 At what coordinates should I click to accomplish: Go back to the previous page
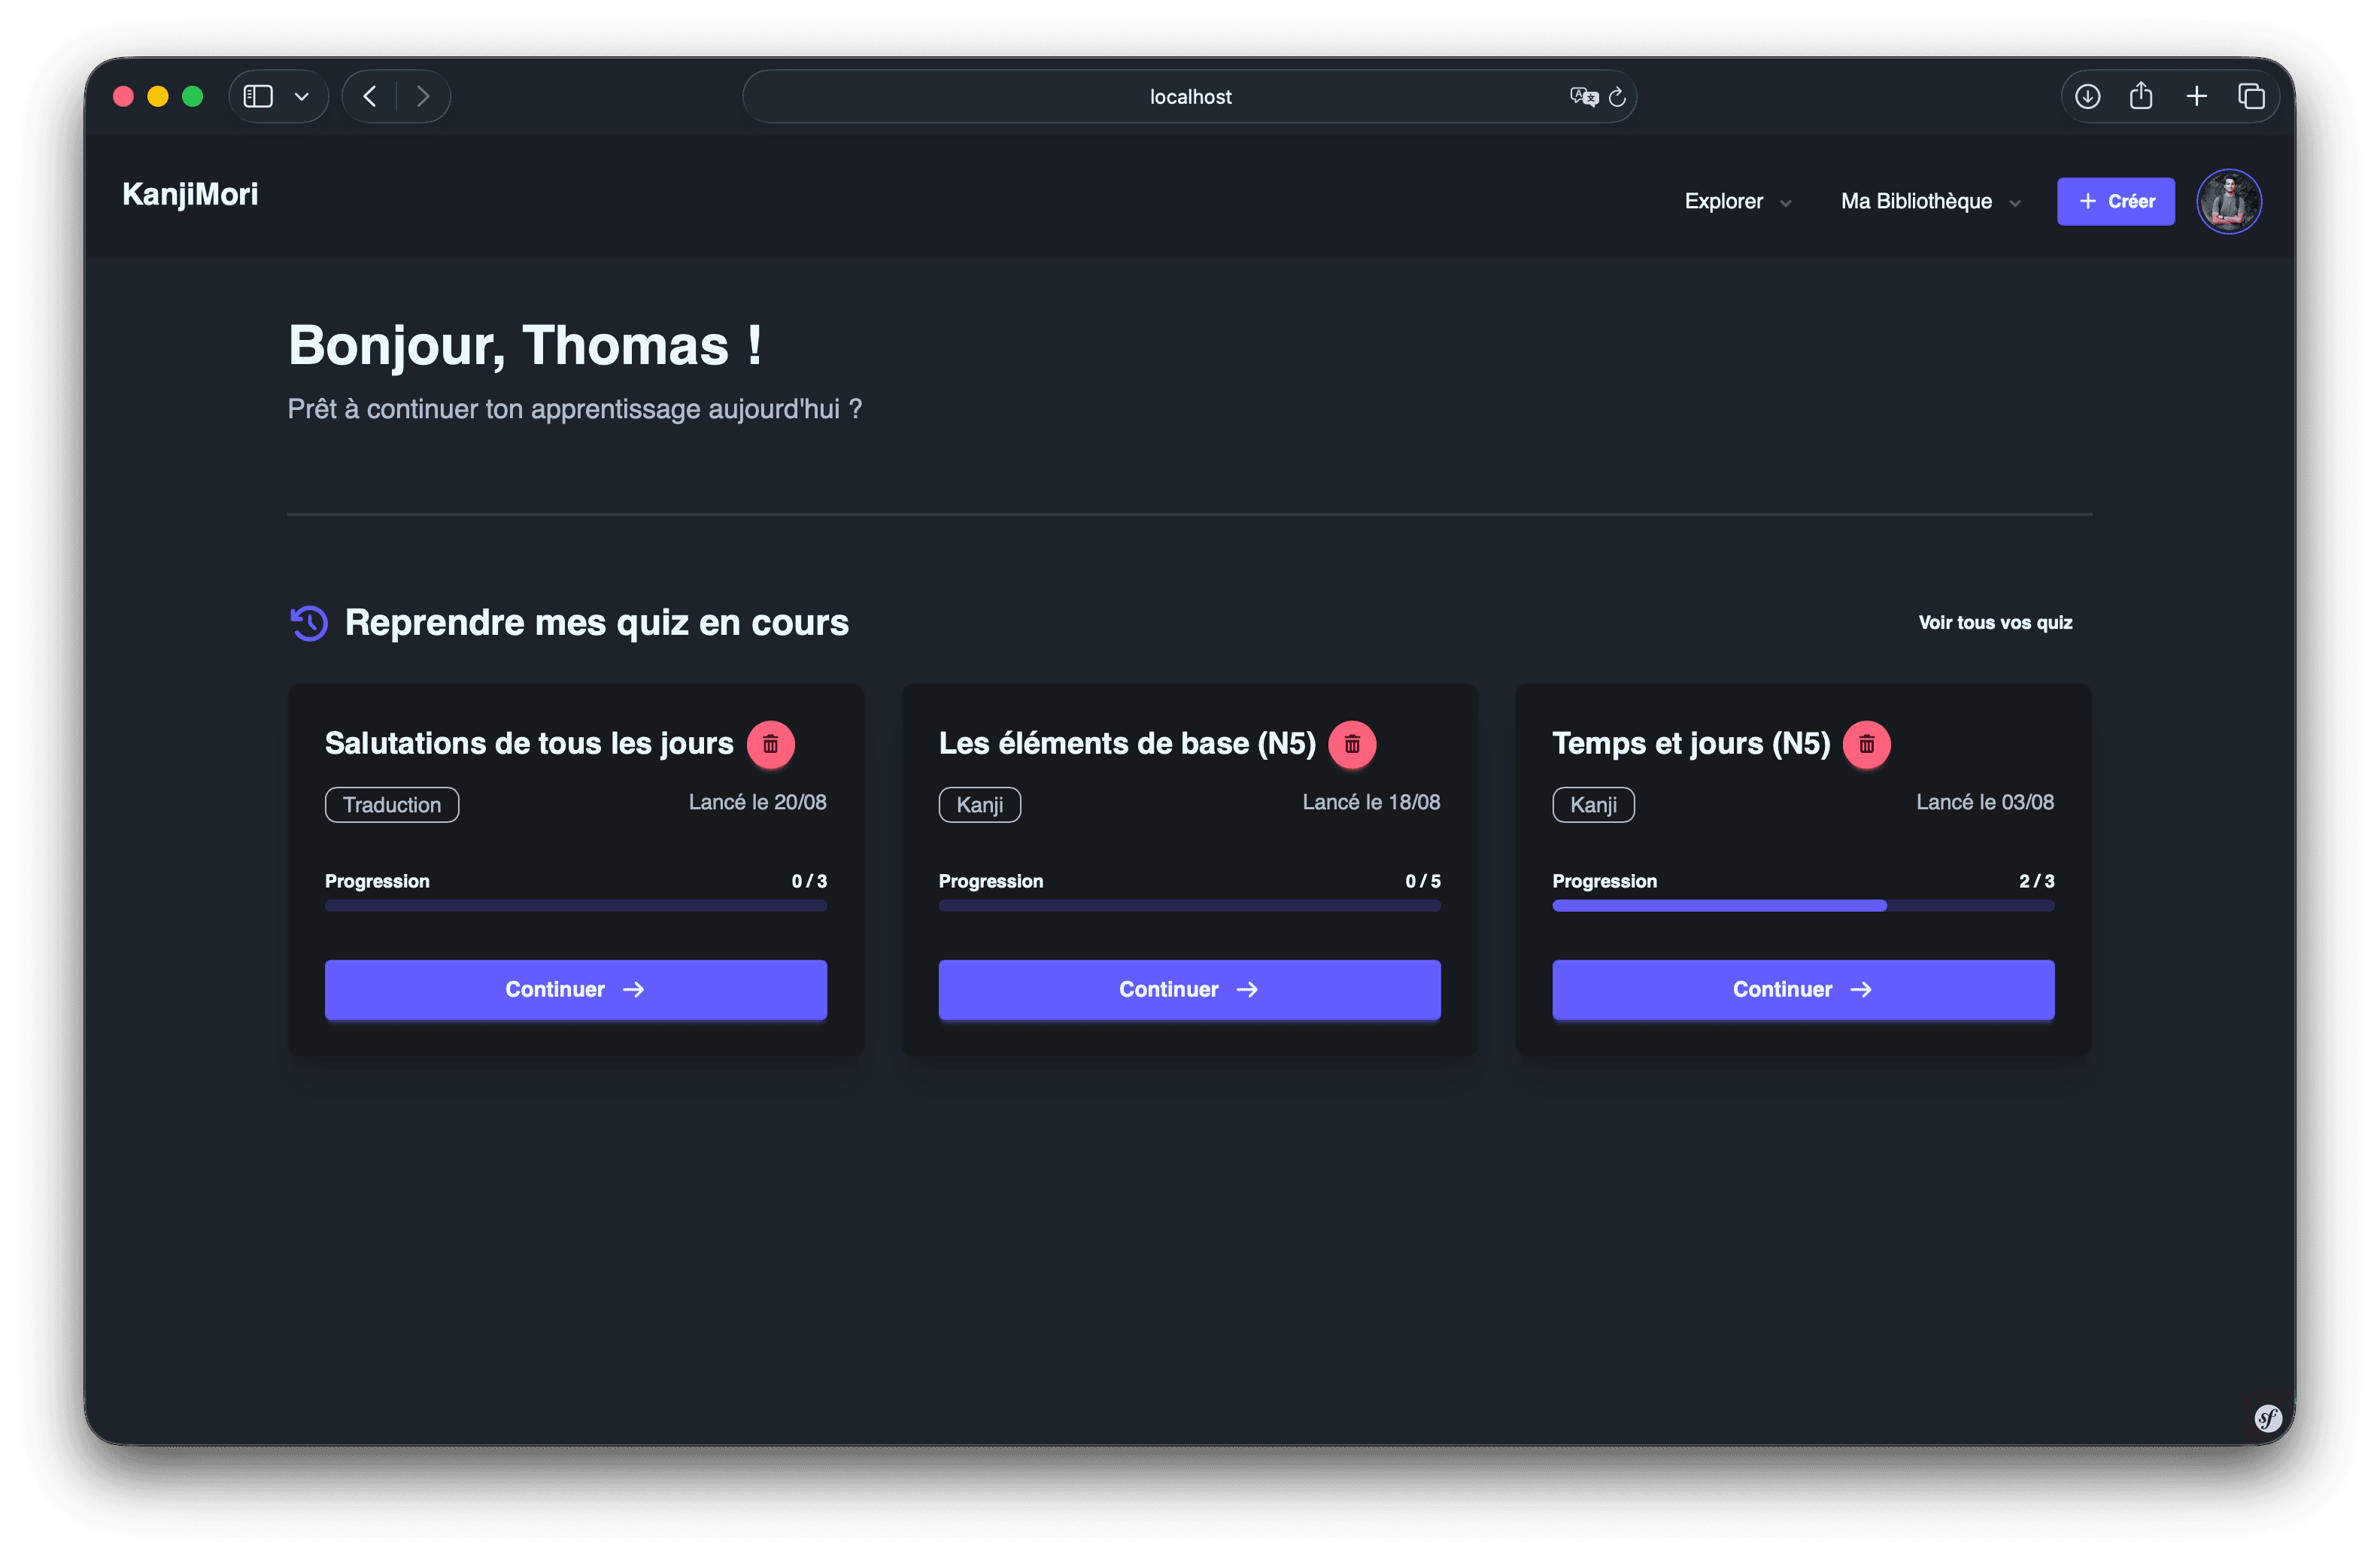coord(370,96)
